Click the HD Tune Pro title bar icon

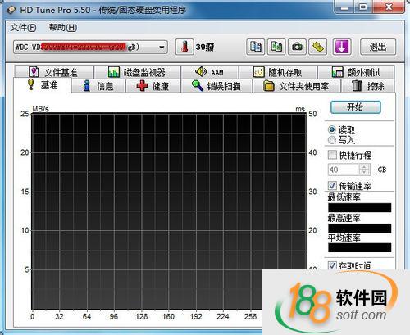click(11, 10)
